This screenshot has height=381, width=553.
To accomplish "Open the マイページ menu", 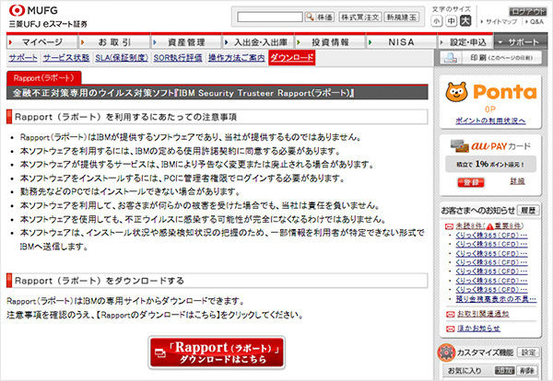I will [x=42, y=42].
